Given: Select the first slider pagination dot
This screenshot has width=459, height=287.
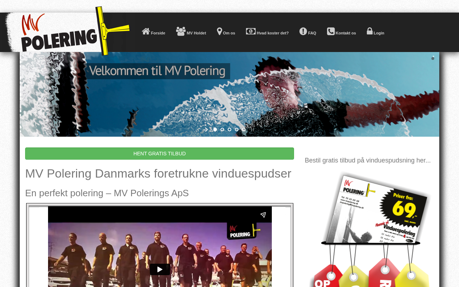Looking at the screenshot, I should click(215, 130).
